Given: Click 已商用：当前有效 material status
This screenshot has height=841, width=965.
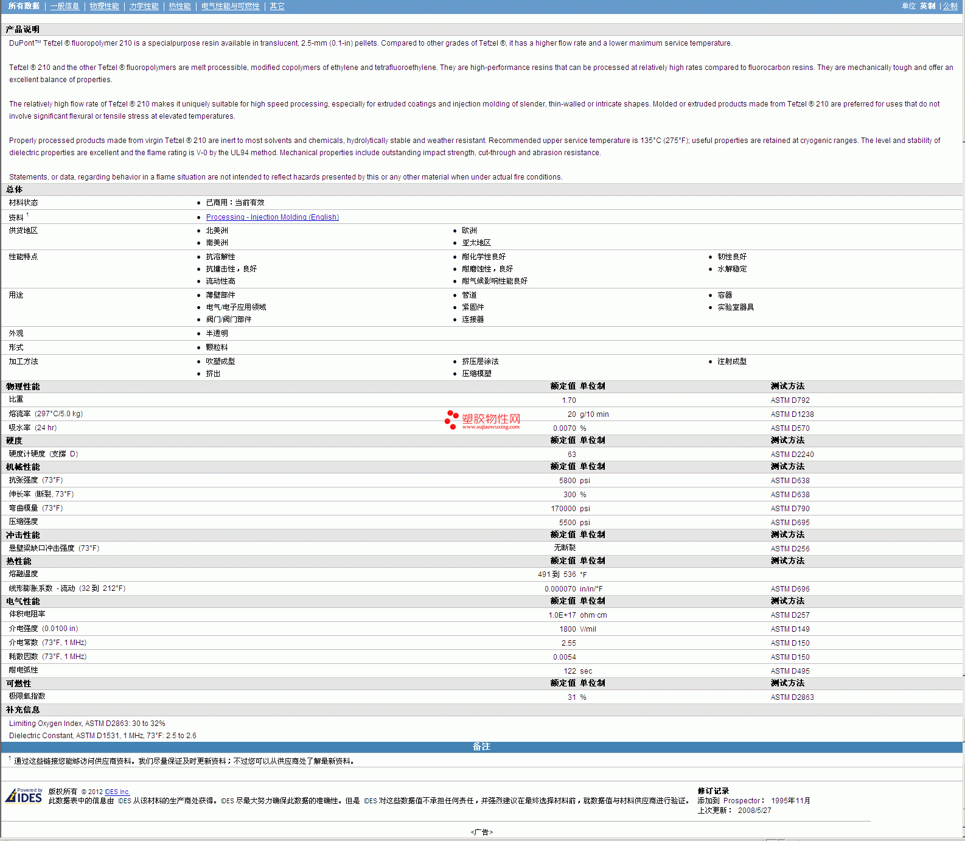Looking at the screenshot, I should (x=235, y=203).
